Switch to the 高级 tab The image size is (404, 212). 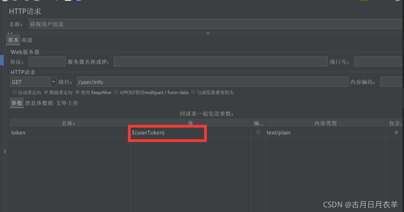27,40
